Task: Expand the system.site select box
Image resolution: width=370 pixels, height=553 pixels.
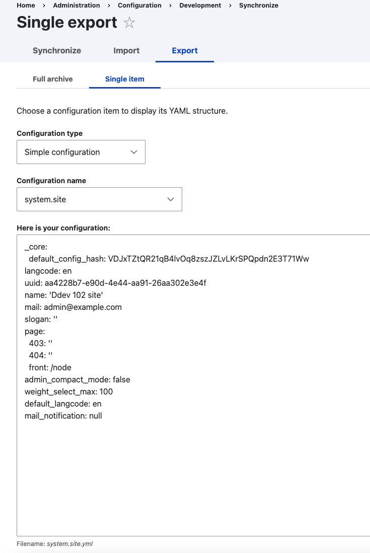Action: [99, 199]
